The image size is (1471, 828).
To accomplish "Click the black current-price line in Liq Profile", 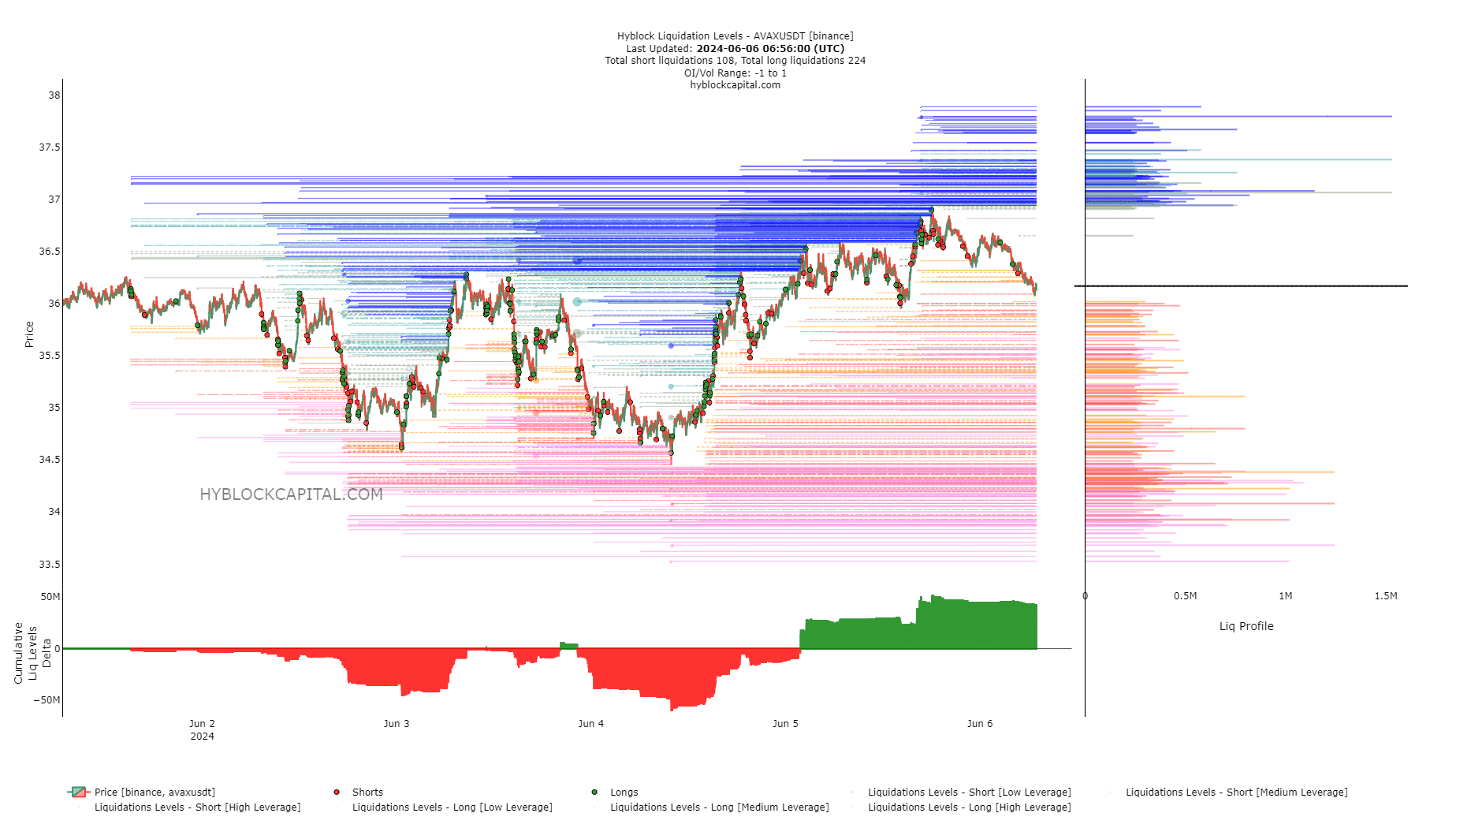I will click(x=1241, y=285).
